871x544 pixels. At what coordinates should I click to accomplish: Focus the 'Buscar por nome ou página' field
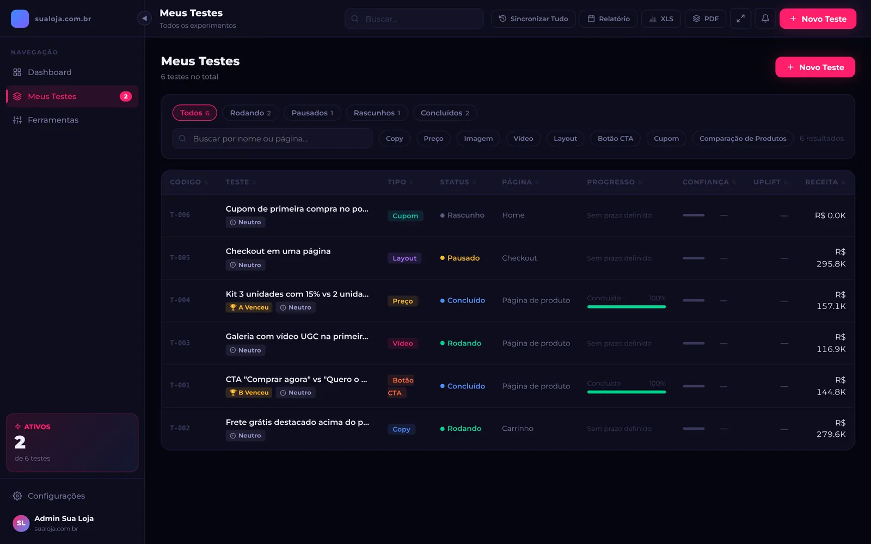(272, 139)
